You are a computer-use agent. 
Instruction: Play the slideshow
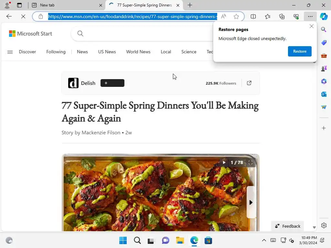224,162
